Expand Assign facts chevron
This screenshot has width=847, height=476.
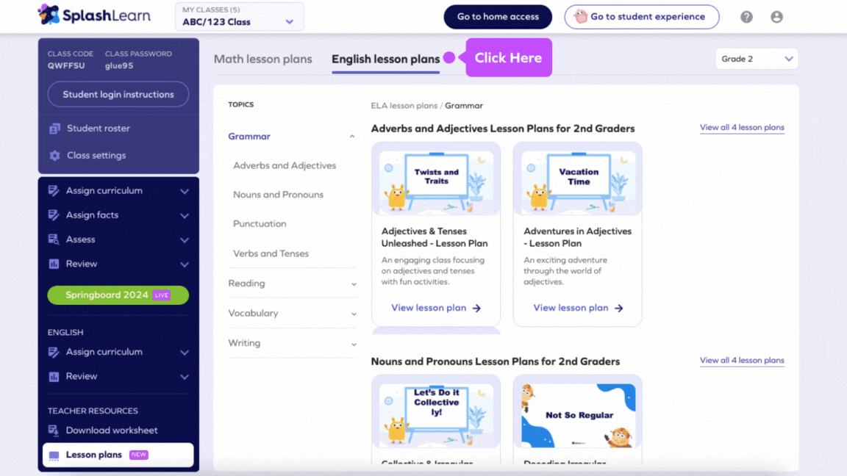point(185,215)
